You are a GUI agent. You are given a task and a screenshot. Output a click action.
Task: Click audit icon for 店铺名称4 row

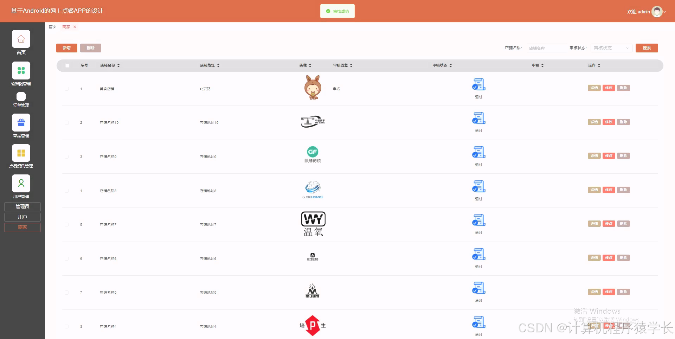tap(479, 322)
